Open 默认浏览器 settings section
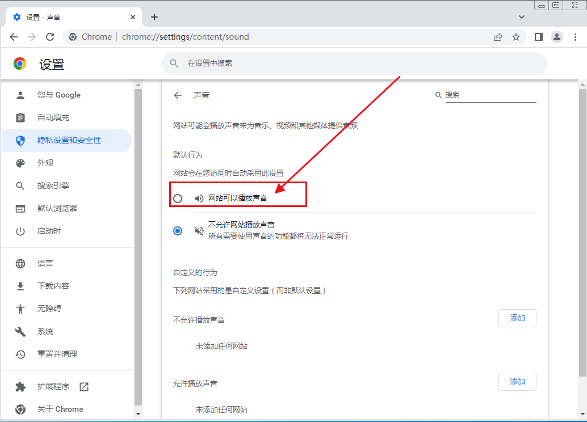This screenshot has width=587, height=422. [68, 208]
